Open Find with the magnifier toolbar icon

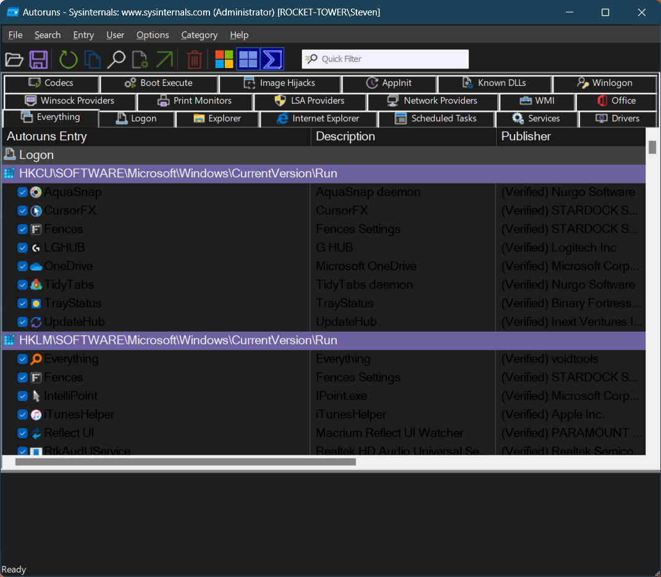[116, 59]
